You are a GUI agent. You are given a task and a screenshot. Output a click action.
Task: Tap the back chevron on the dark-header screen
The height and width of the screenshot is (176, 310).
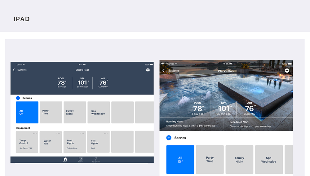[x=14, y=70]
